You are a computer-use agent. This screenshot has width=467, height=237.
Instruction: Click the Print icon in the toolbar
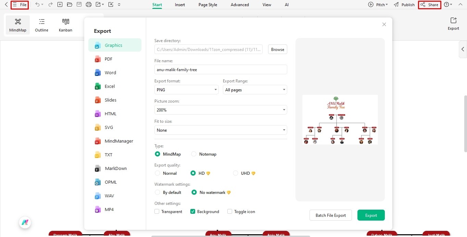tap(89, 4)
